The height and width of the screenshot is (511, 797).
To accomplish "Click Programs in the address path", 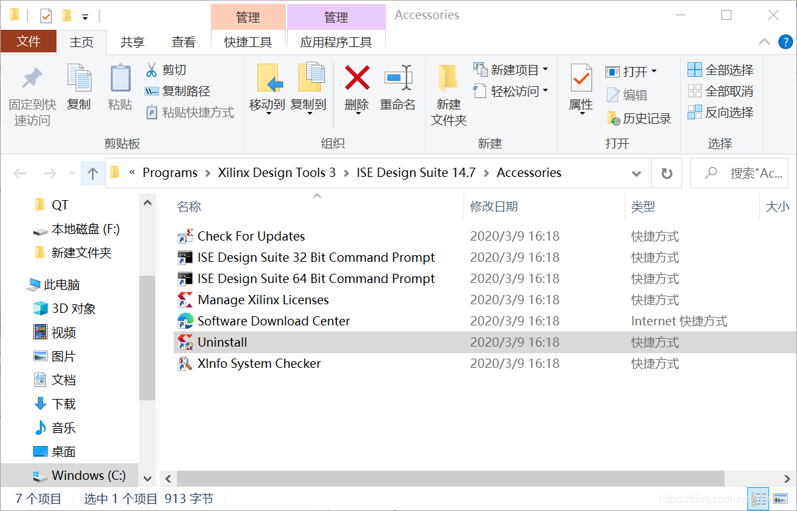I will coord(170,172).
